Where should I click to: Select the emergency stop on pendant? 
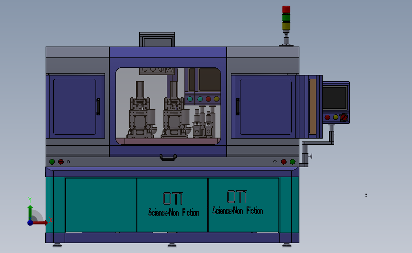[x=344, y=117]
